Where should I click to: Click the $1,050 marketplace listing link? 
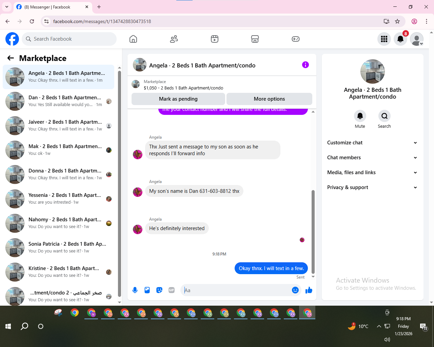[x=183, y=88]
